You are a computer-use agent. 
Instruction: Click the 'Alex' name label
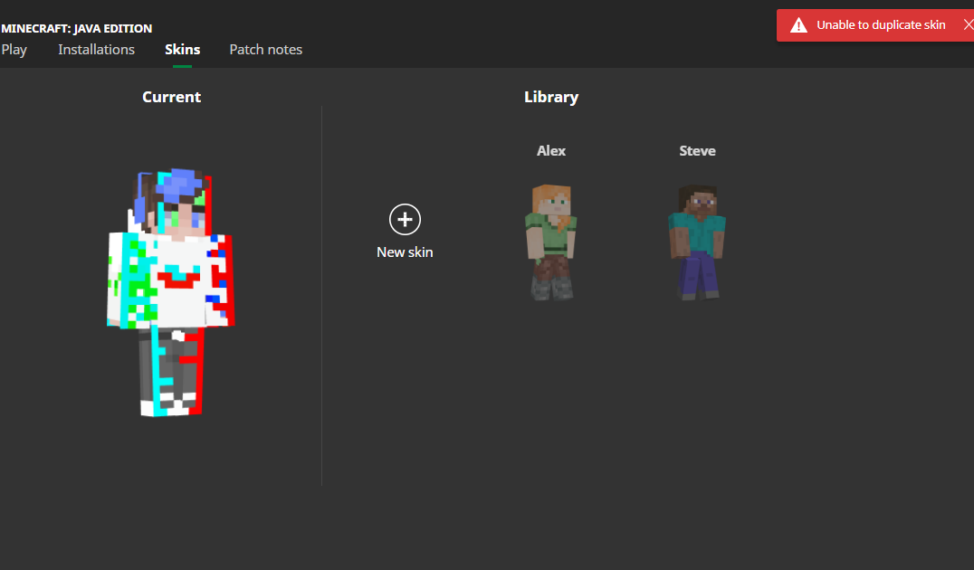click(x=551, y=151)
